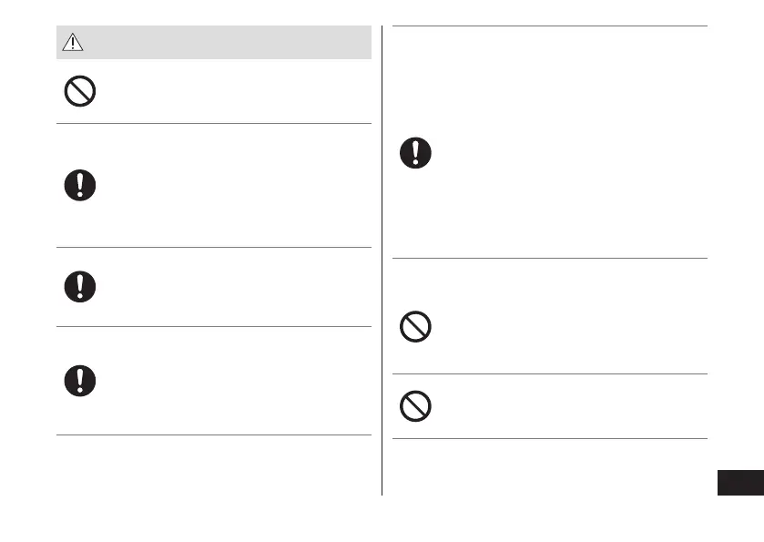Click the divider under the right-column exclamation icon
The height and width of the screenshot is (542, 764).
pos(549,258)
